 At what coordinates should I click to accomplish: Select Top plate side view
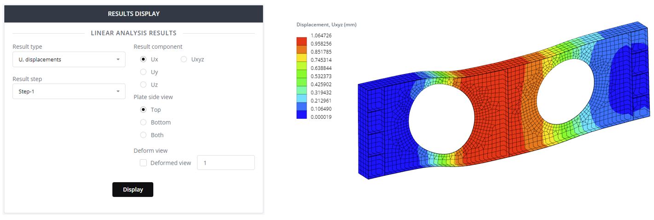click(x=143, y=110)
